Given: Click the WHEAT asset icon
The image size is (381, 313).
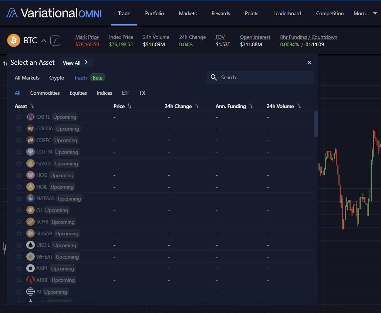Looking at the screenshot, I should (x=30, y=257).
